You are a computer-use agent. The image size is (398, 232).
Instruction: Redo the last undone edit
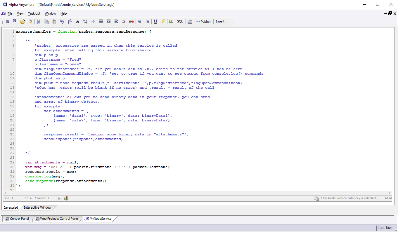[x=70, y=22]
